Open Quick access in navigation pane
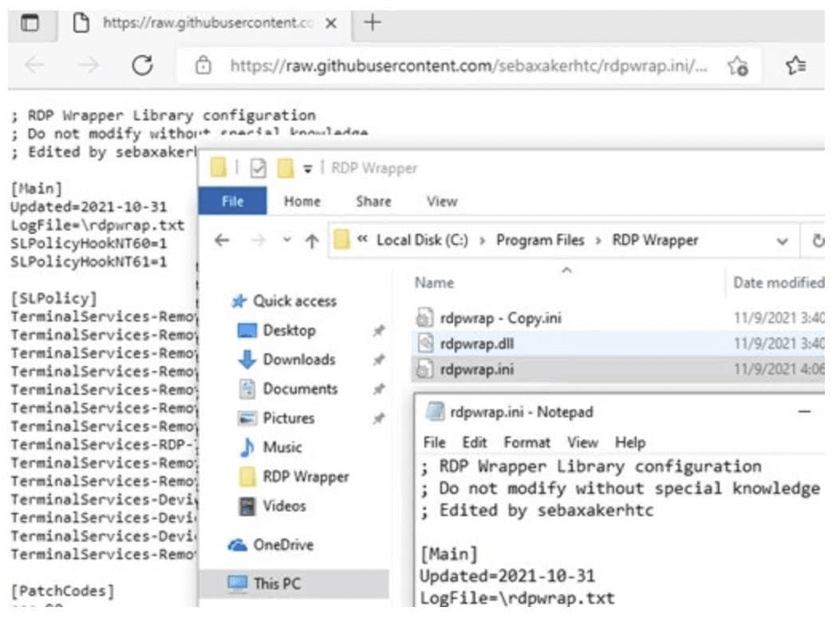 (294, 302)
